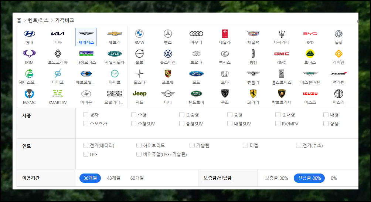Choose the GMC brand logo

pyautogui.click(x=282, y=54)
